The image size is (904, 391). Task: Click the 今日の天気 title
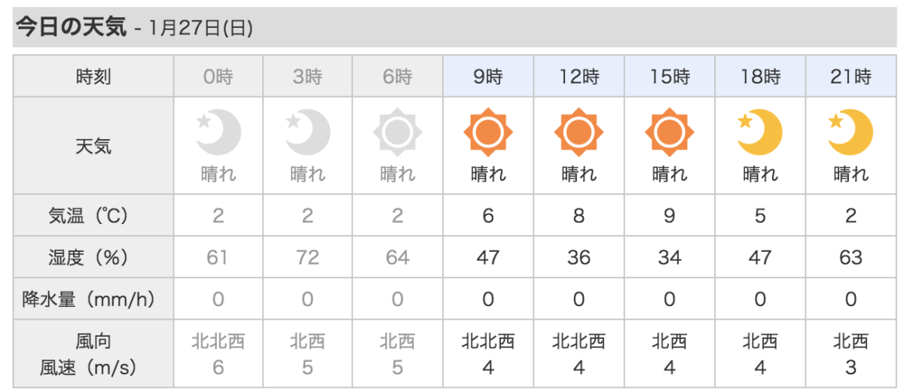pos(72,27)
